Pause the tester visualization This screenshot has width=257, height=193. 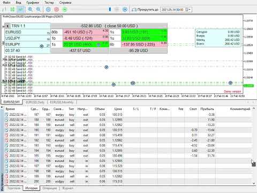48,10
